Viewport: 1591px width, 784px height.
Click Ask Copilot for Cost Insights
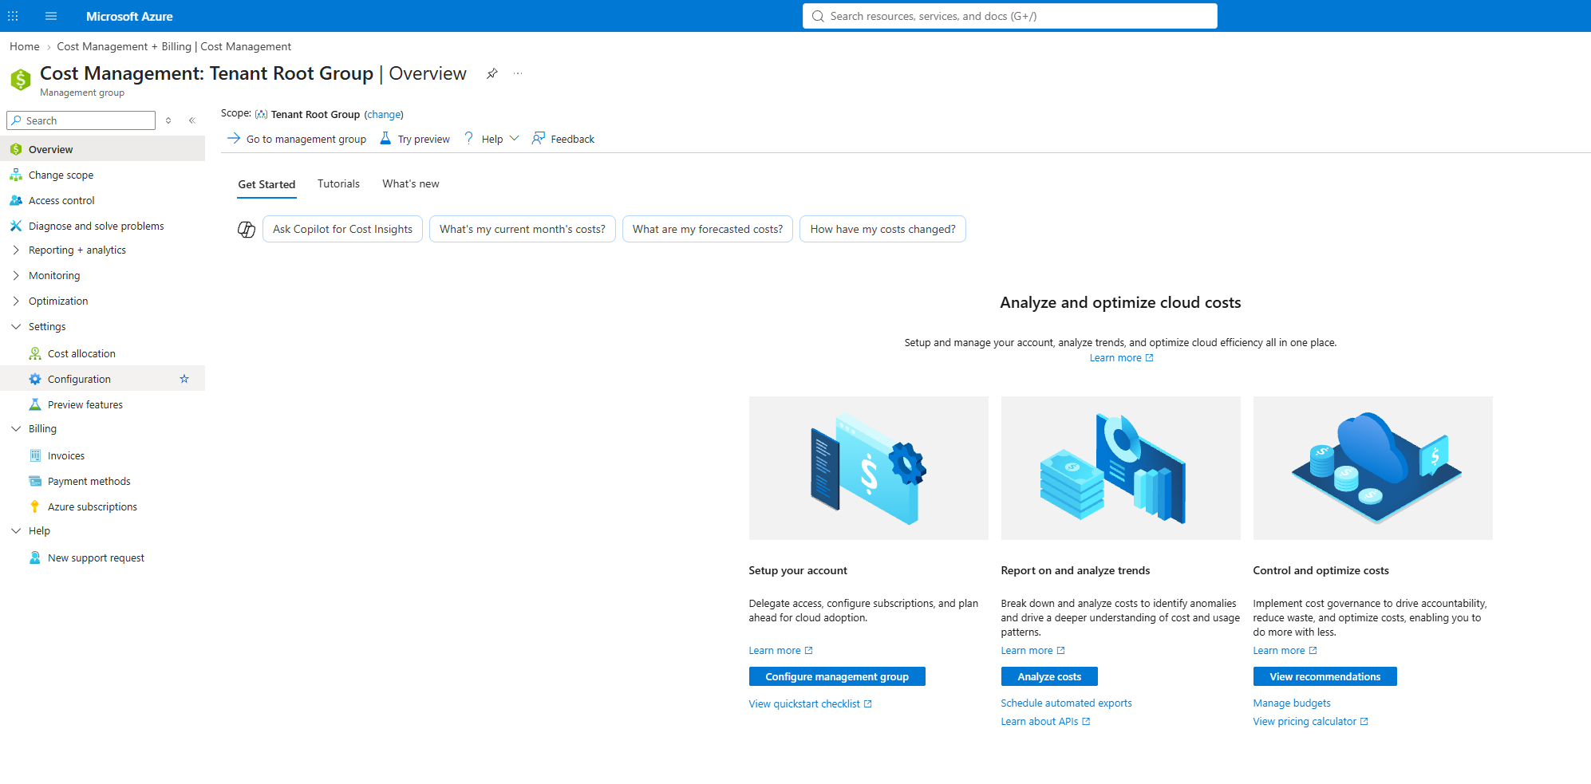coord(342,229)
